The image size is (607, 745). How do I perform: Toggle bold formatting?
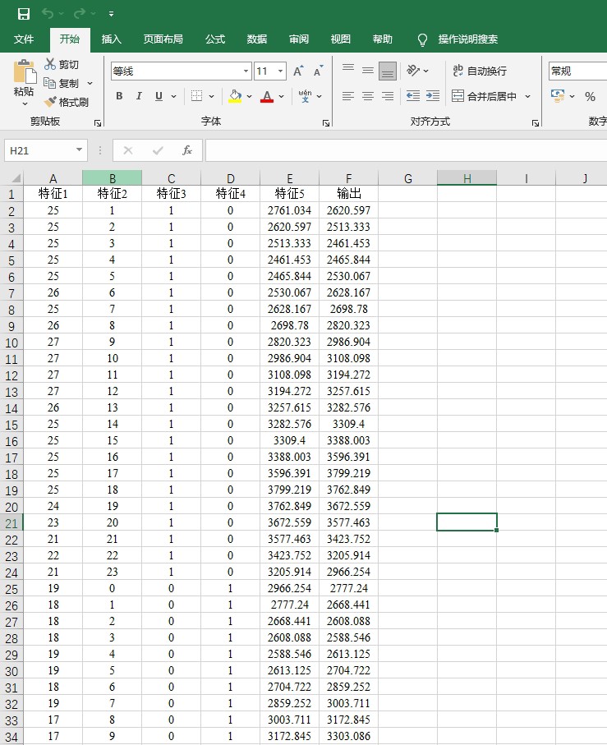point(119,96)
